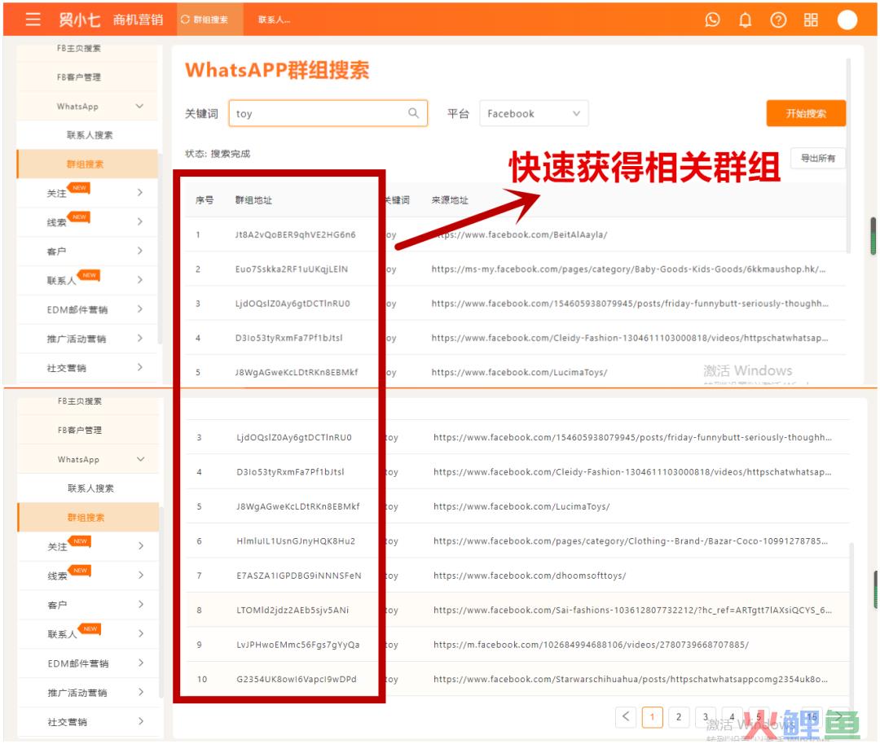880x744 pixels.
Task: Click the 群组地址 column header
Action: click(253, 200)
